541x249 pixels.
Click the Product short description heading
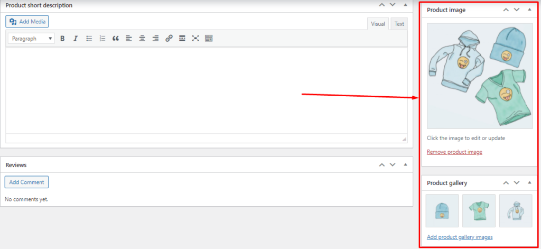pos(39,5)
